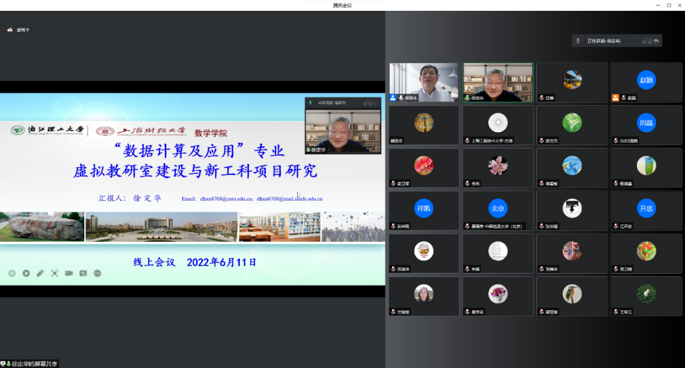Click the focus/zoom frame icon on slide
The height and width of the screenshot is (368, 685).
coord(55,273)
